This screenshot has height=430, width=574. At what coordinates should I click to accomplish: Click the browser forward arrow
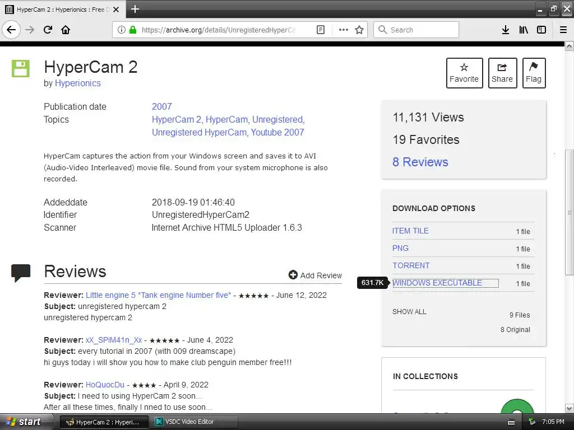pyautogui.click(x=30, y=30)
